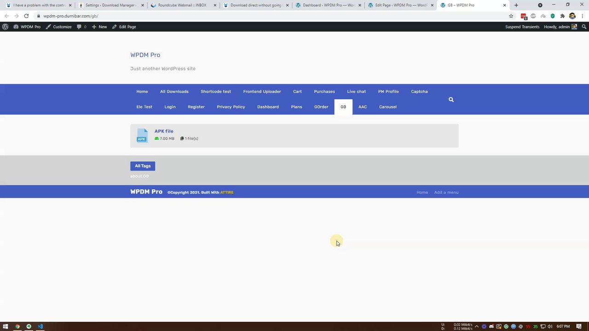Reload the page with the refresh icon

pos(26,16)
